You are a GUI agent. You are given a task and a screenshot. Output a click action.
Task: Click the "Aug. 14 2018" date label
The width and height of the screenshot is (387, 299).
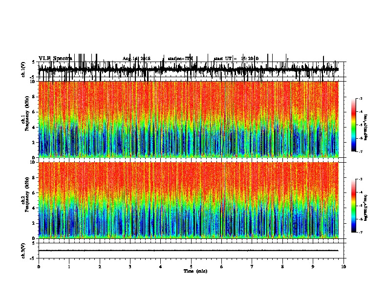coord(136,59)
